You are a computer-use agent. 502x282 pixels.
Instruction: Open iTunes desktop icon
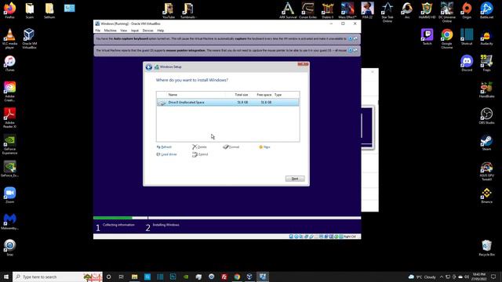pos(9,63)
